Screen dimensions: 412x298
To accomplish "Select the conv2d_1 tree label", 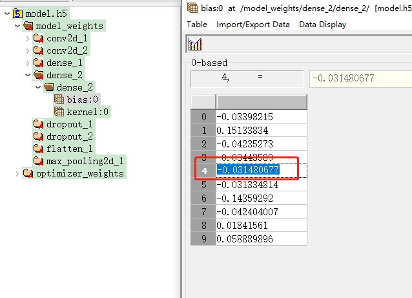I will [x=67, y=38].
